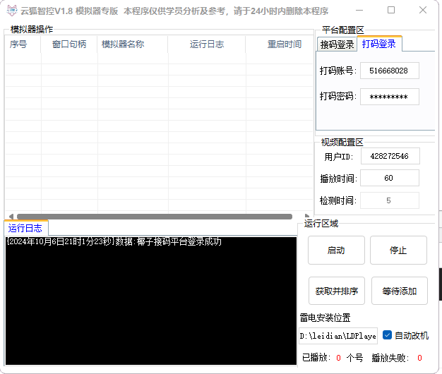
Task: Click the 雷电安装位置 path field
Action: [338, 336]
